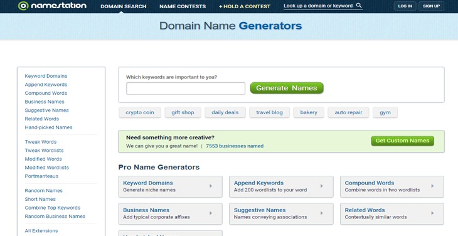Open Business Names in the sidebar

pyautogui.click(x=45, y=102)
